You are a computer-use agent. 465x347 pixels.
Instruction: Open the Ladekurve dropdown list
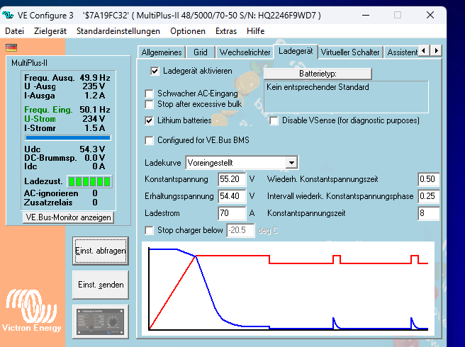coord(291,163)
